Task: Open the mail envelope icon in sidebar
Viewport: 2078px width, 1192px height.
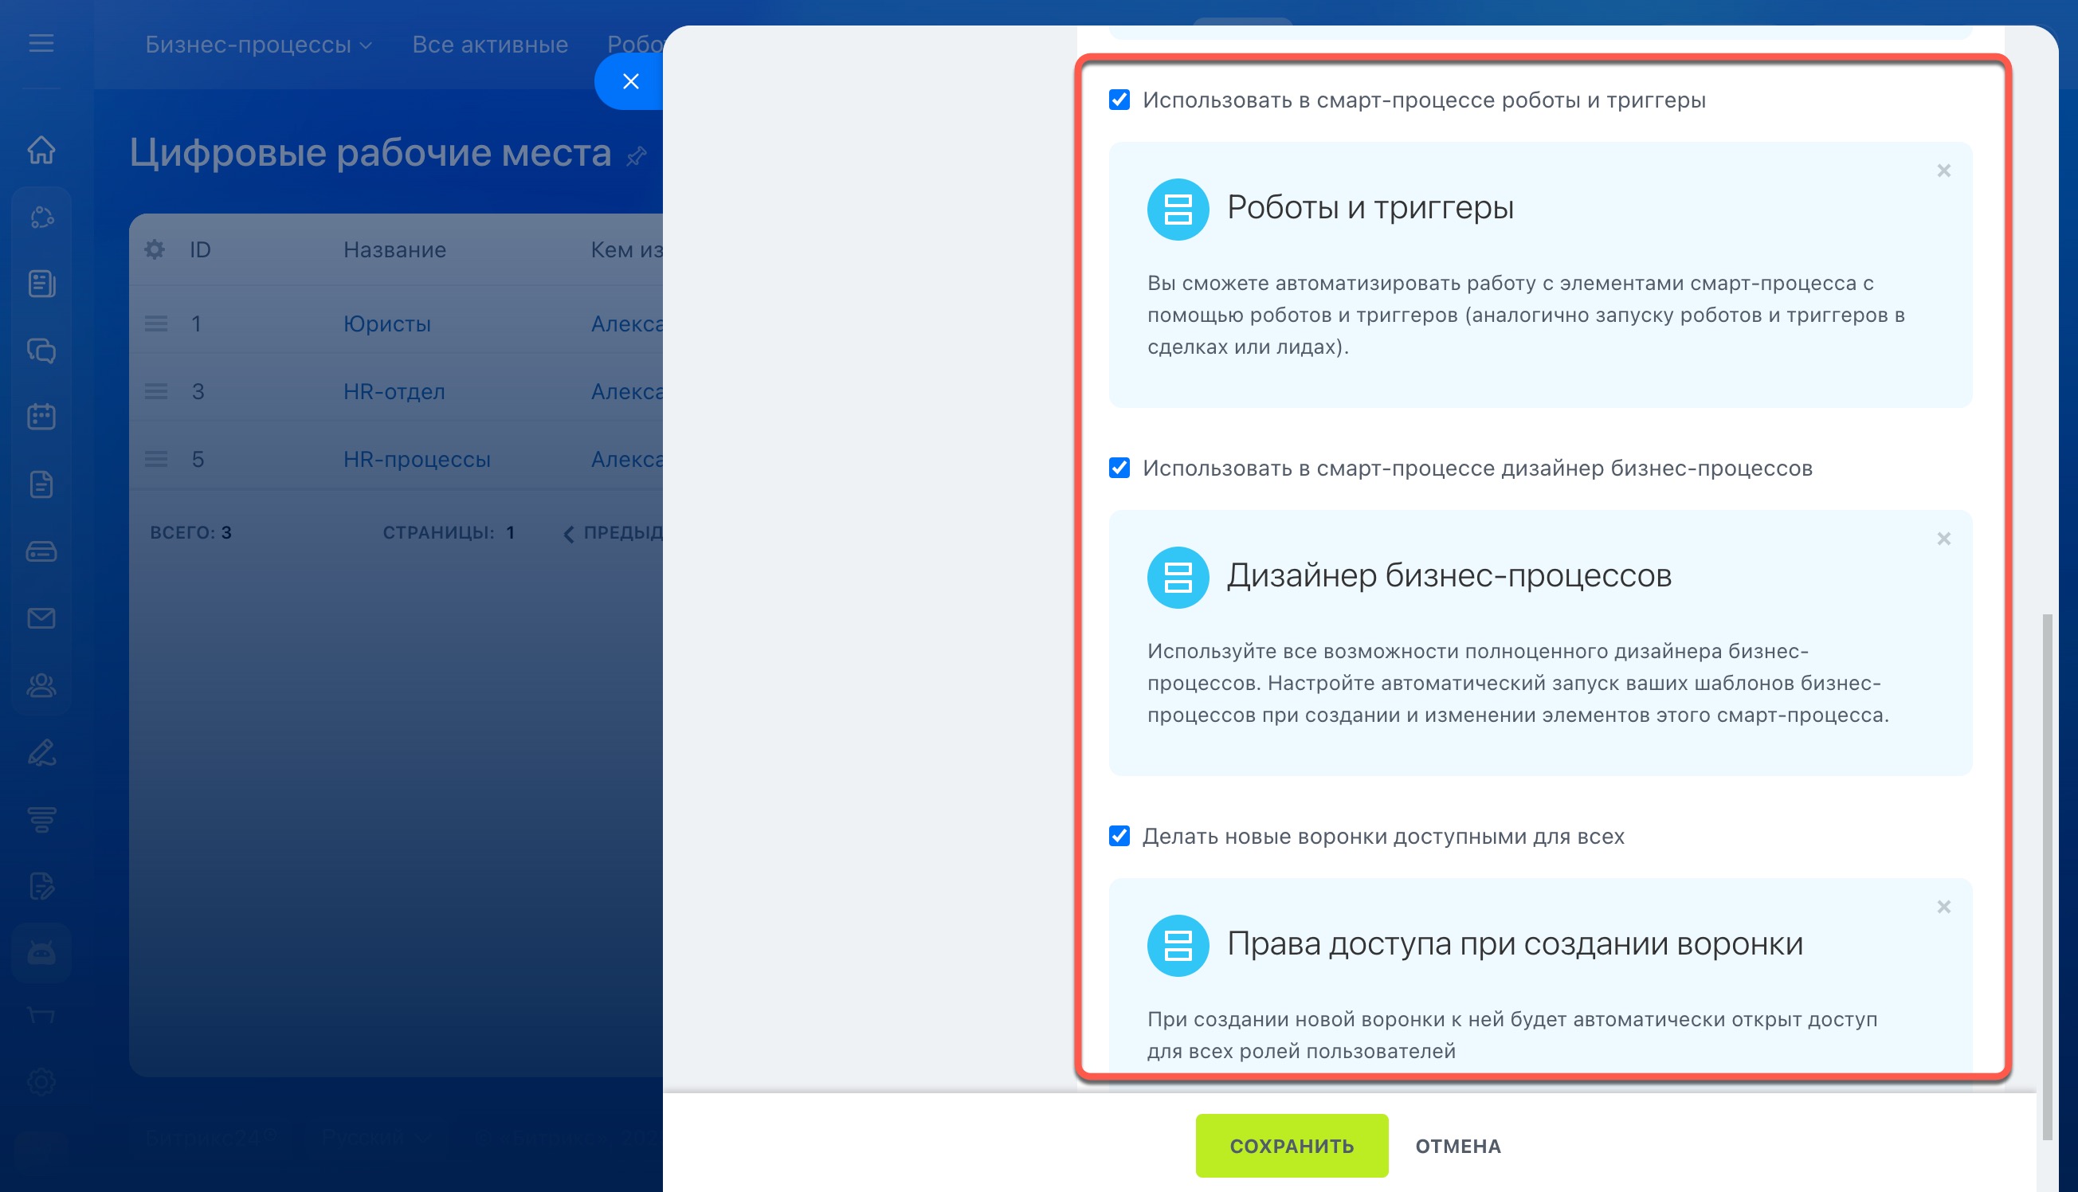Action: [41, 618]
